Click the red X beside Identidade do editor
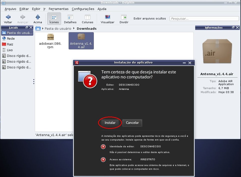 pos(103,147)
